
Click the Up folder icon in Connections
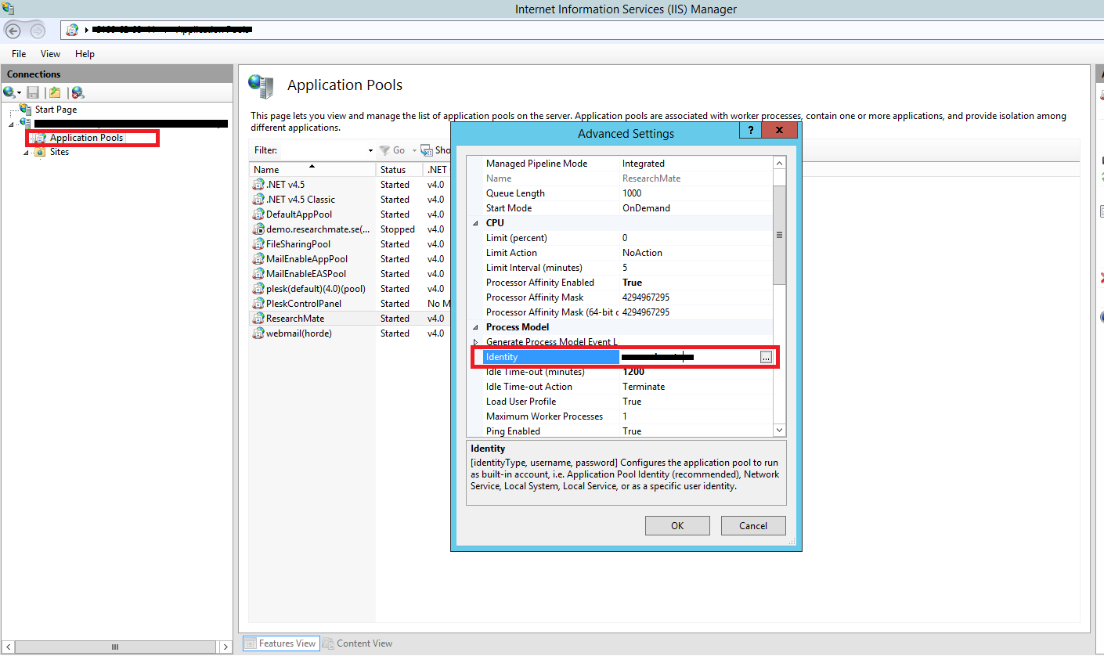[x=55, y=92]
